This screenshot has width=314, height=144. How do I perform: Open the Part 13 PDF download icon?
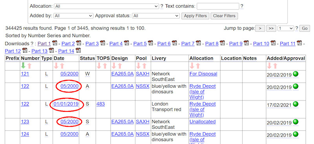click(51, 50)
